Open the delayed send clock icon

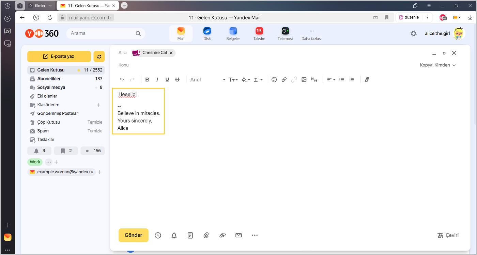point(158,235)
